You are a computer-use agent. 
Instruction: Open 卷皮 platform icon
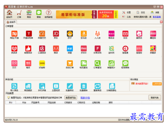tap(28, 64)
